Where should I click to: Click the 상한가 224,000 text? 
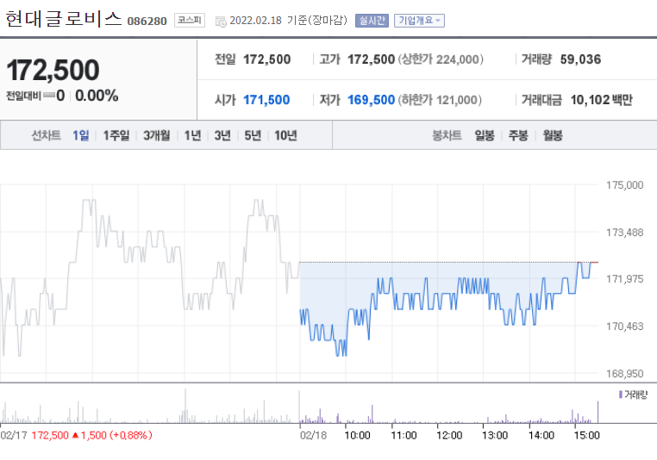click(441, 59)
